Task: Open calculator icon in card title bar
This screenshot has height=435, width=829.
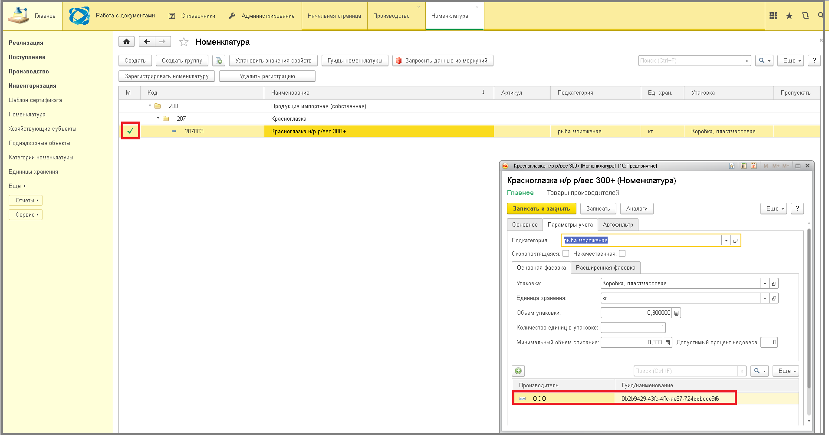Action: [743, 166]
